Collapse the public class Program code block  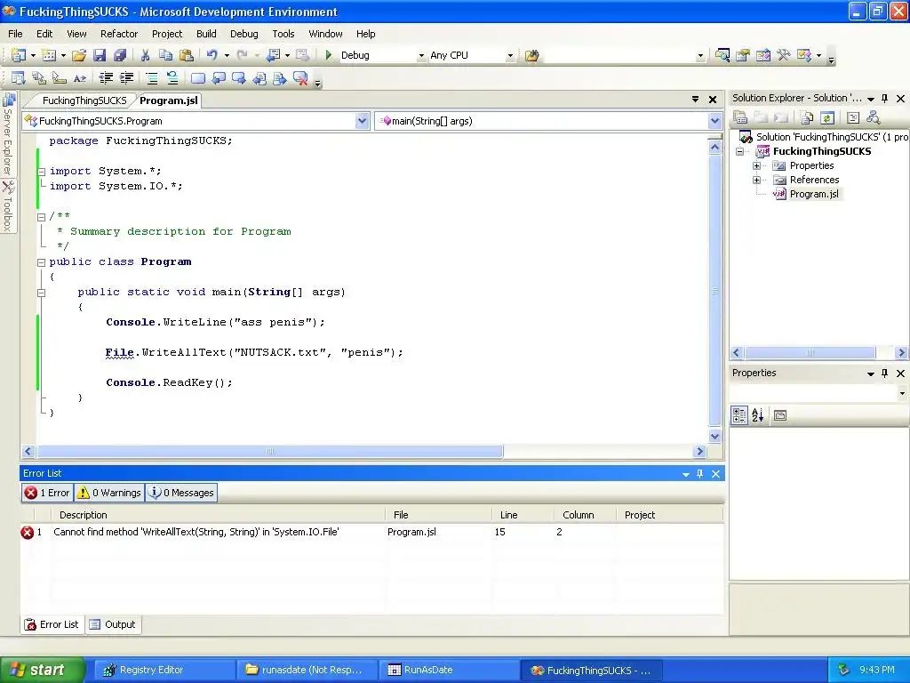pos(41,262)
